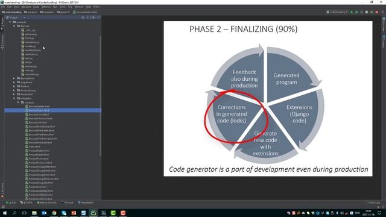Click the Project tree vertical scrollbar
This screenshot has height=217, width=386.
(100, 96)
